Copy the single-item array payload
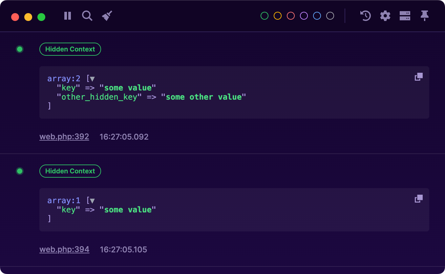Image resolution: width=445 pixels, height=274 pixels. point(418,198)
